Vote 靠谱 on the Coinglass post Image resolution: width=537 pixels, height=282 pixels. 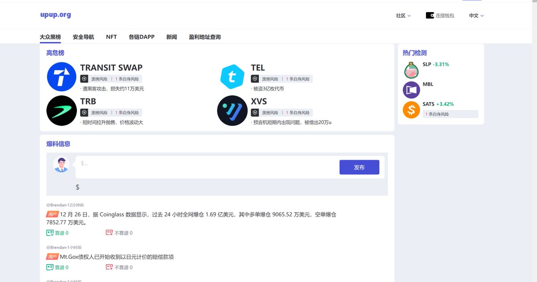click(57, 233)
